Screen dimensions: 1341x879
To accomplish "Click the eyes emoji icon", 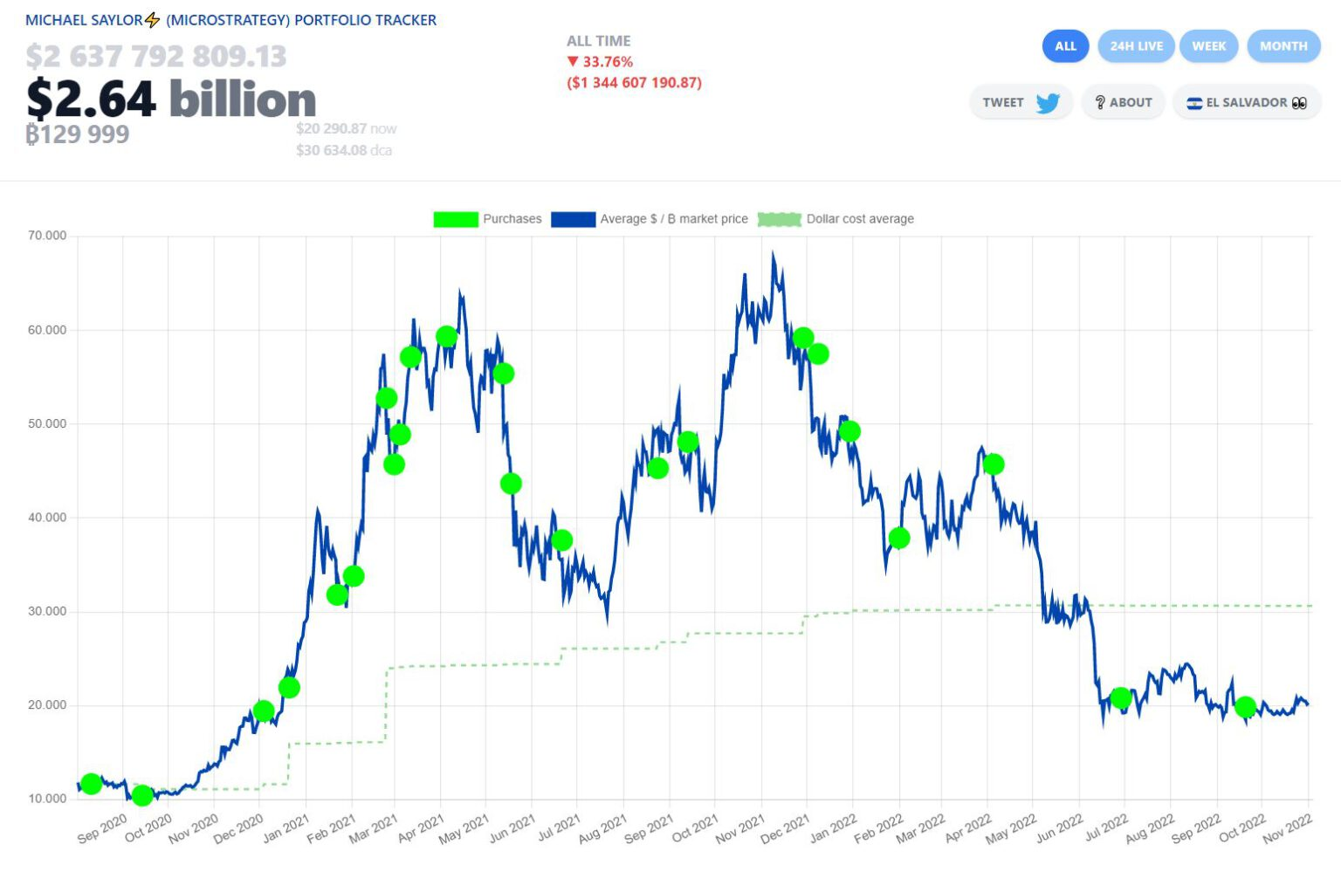I will tap(1299, 103).
